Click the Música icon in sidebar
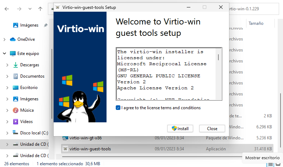Image resolution: width=283 pixels, height=167 pixels. [16, 110]
